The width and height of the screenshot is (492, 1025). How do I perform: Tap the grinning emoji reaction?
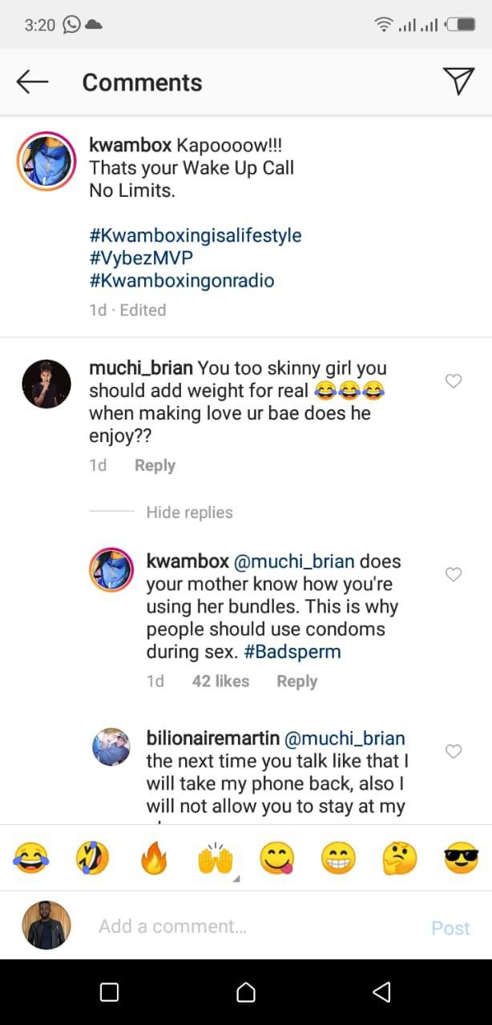click(x=337, y=857)
